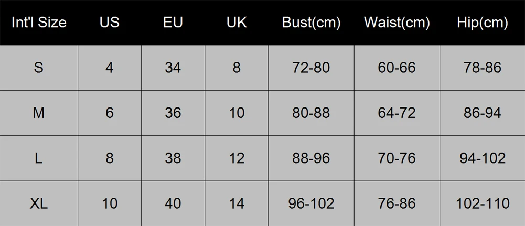Click the XL size cell
This screenshot has height=226, width=525.
(39, 203)
